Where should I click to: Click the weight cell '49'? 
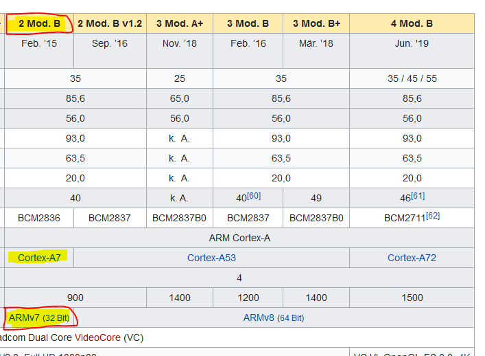click(x=316, y=198)
